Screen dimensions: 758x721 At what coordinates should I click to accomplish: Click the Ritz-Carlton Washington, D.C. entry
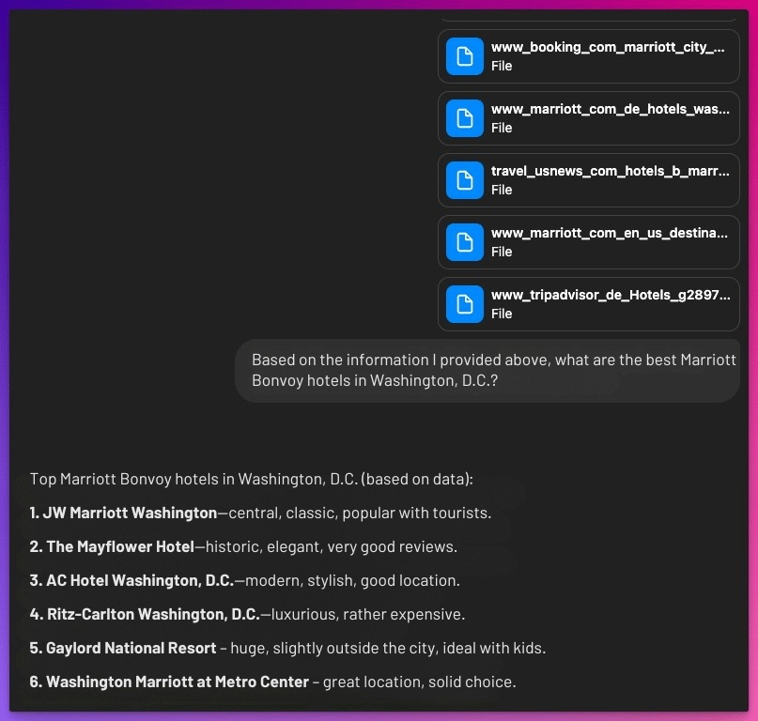tap(247, 614)
